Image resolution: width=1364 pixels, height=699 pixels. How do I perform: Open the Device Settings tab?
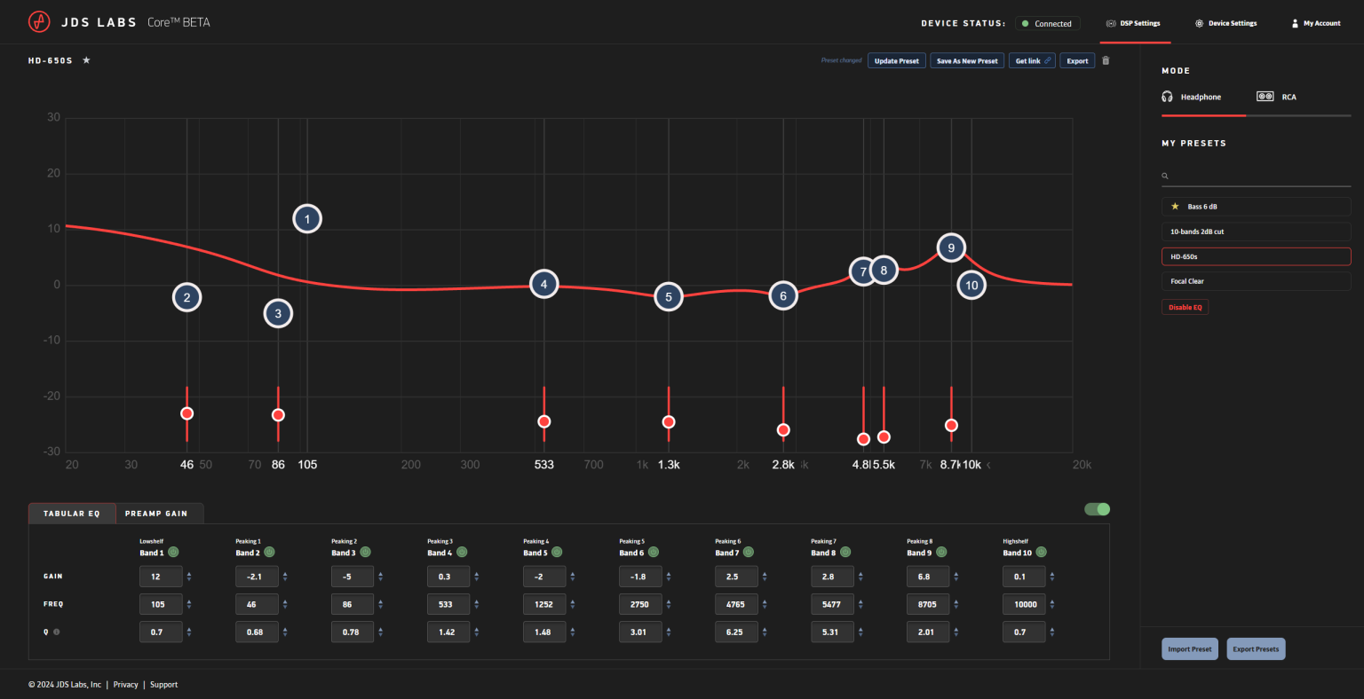(x=1225, y=23)
